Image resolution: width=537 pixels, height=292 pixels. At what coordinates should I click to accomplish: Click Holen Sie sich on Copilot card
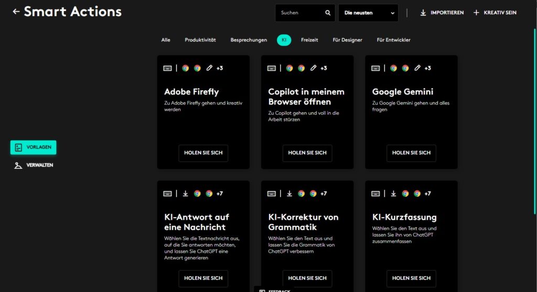307,153
